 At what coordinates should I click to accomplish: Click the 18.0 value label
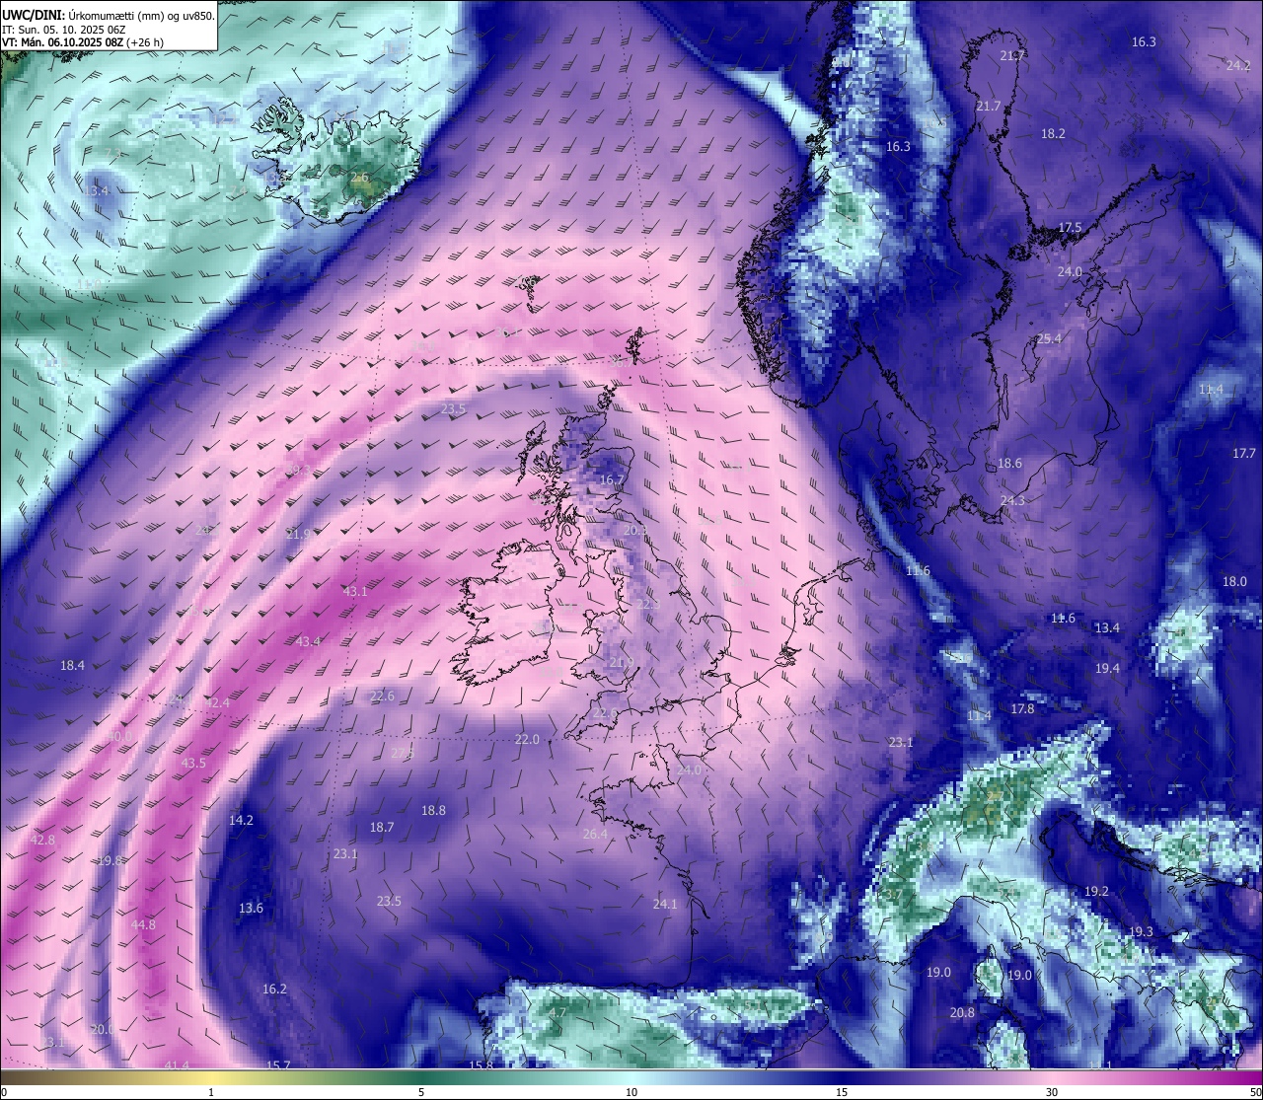(x=1234, y=582)
